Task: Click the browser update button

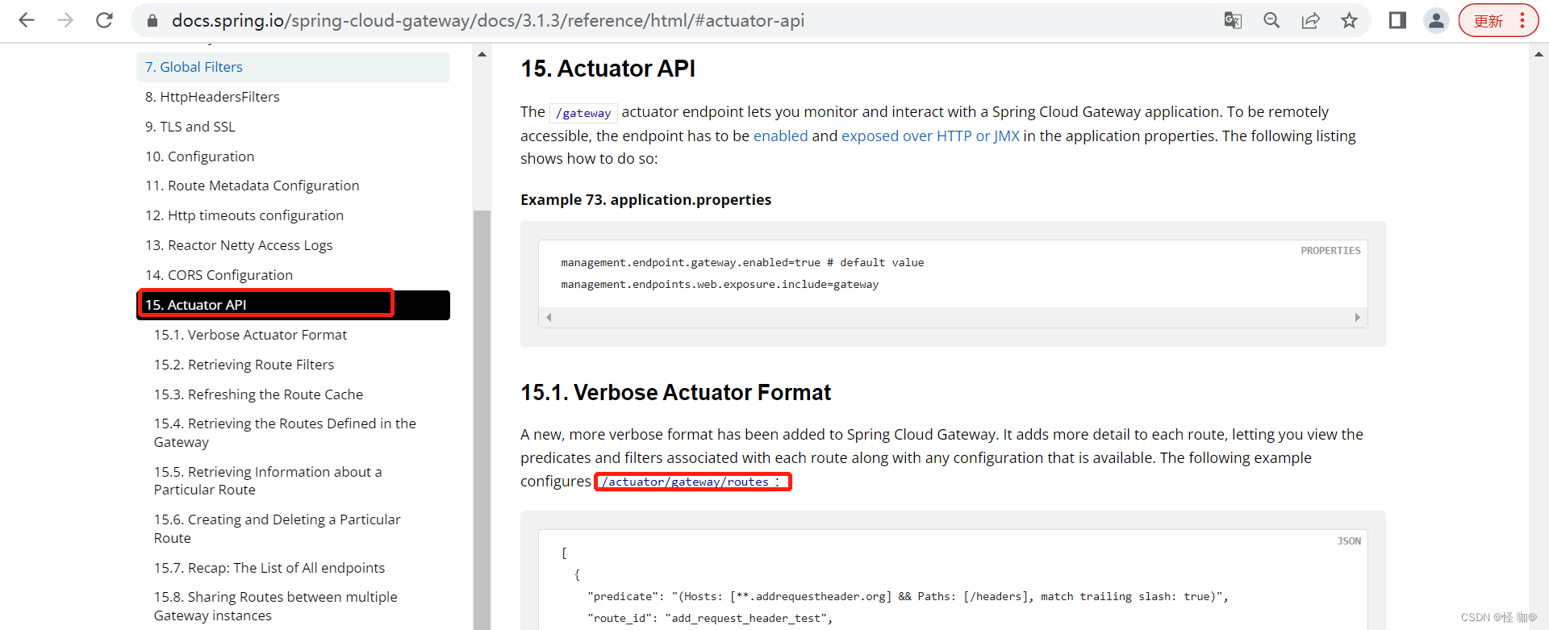Action: click(1488, 21)
